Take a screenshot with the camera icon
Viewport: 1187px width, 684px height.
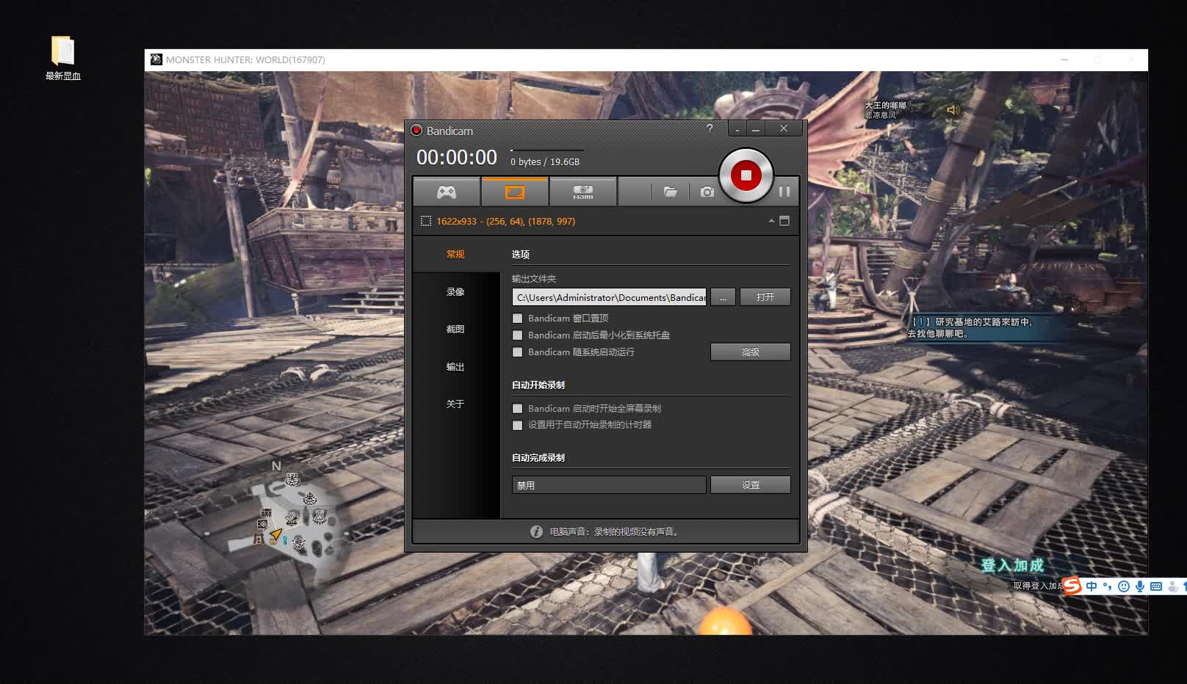pyautogui.click(x=707, y=192)
